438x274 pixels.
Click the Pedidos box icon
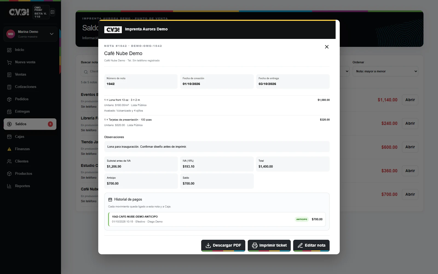[9, 99]
